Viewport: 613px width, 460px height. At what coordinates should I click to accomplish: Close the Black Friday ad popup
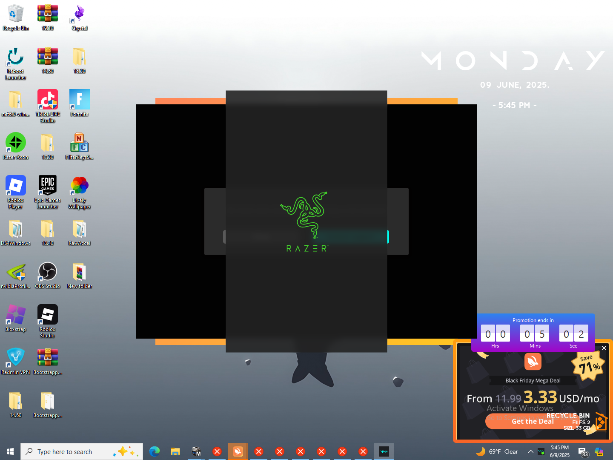tap(604, 348)
